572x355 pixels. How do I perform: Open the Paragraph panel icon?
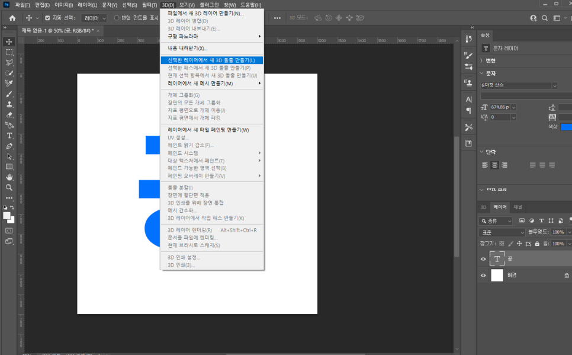click(x=468, y=111)
